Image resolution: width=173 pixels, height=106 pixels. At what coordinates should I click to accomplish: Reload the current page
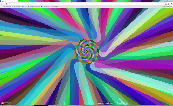[x=6, y=4]
